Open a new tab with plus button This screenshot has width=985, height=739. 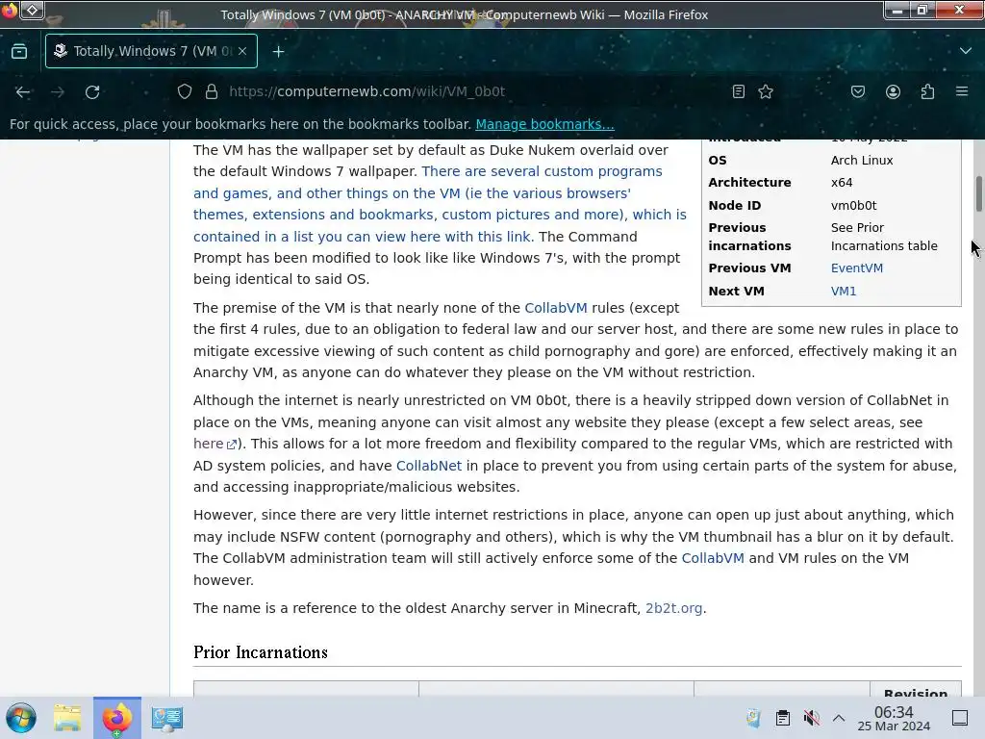(x=278, y=52)
